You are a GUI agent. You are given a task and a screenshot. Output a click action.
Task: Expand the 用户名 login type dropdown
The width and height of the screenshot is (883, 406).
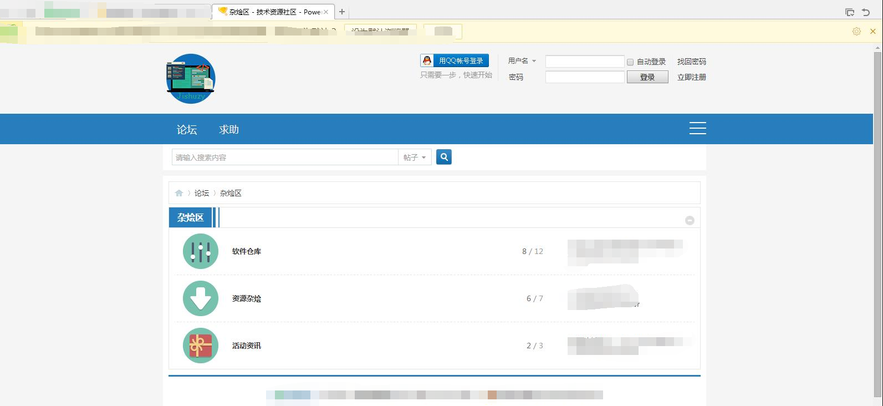(522, 61)
